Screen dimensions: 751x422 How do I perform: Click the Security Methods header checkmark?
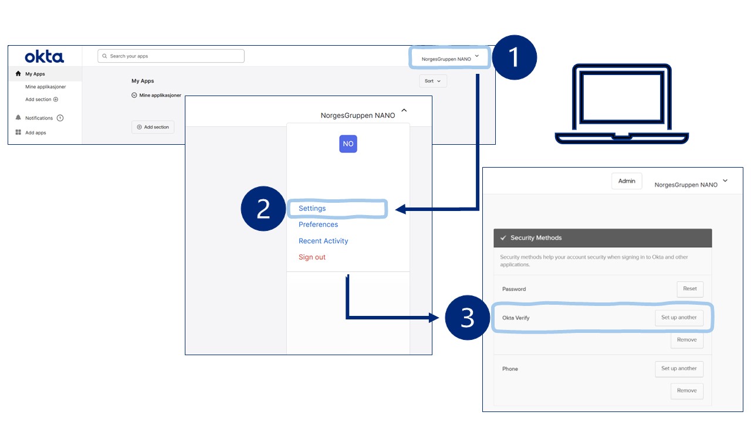(x=503, y=238)
